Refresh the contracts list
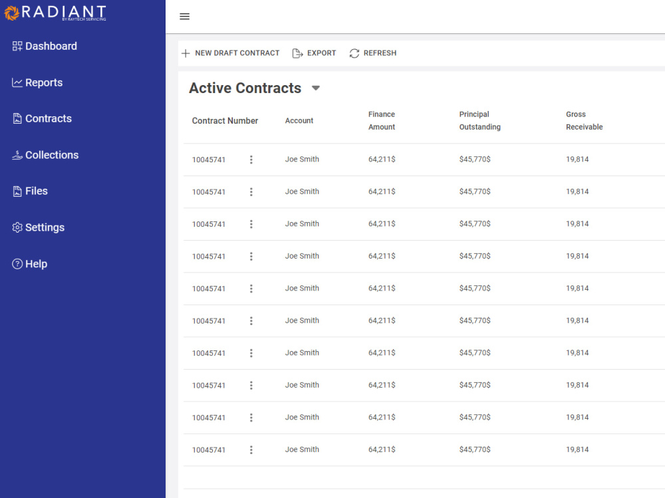665x498 pixels. [373, 53]
